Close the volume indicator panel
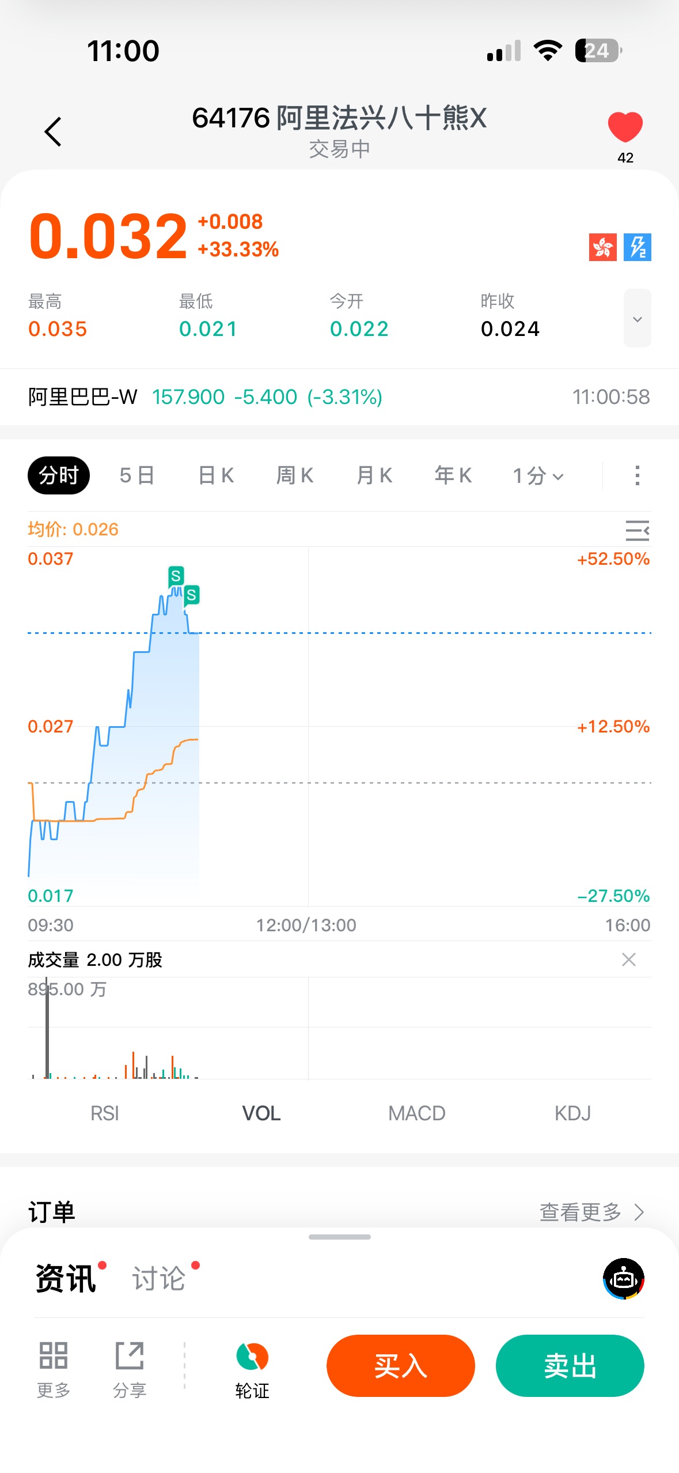This screenshot has width=679, height=1473. [628, 960]
